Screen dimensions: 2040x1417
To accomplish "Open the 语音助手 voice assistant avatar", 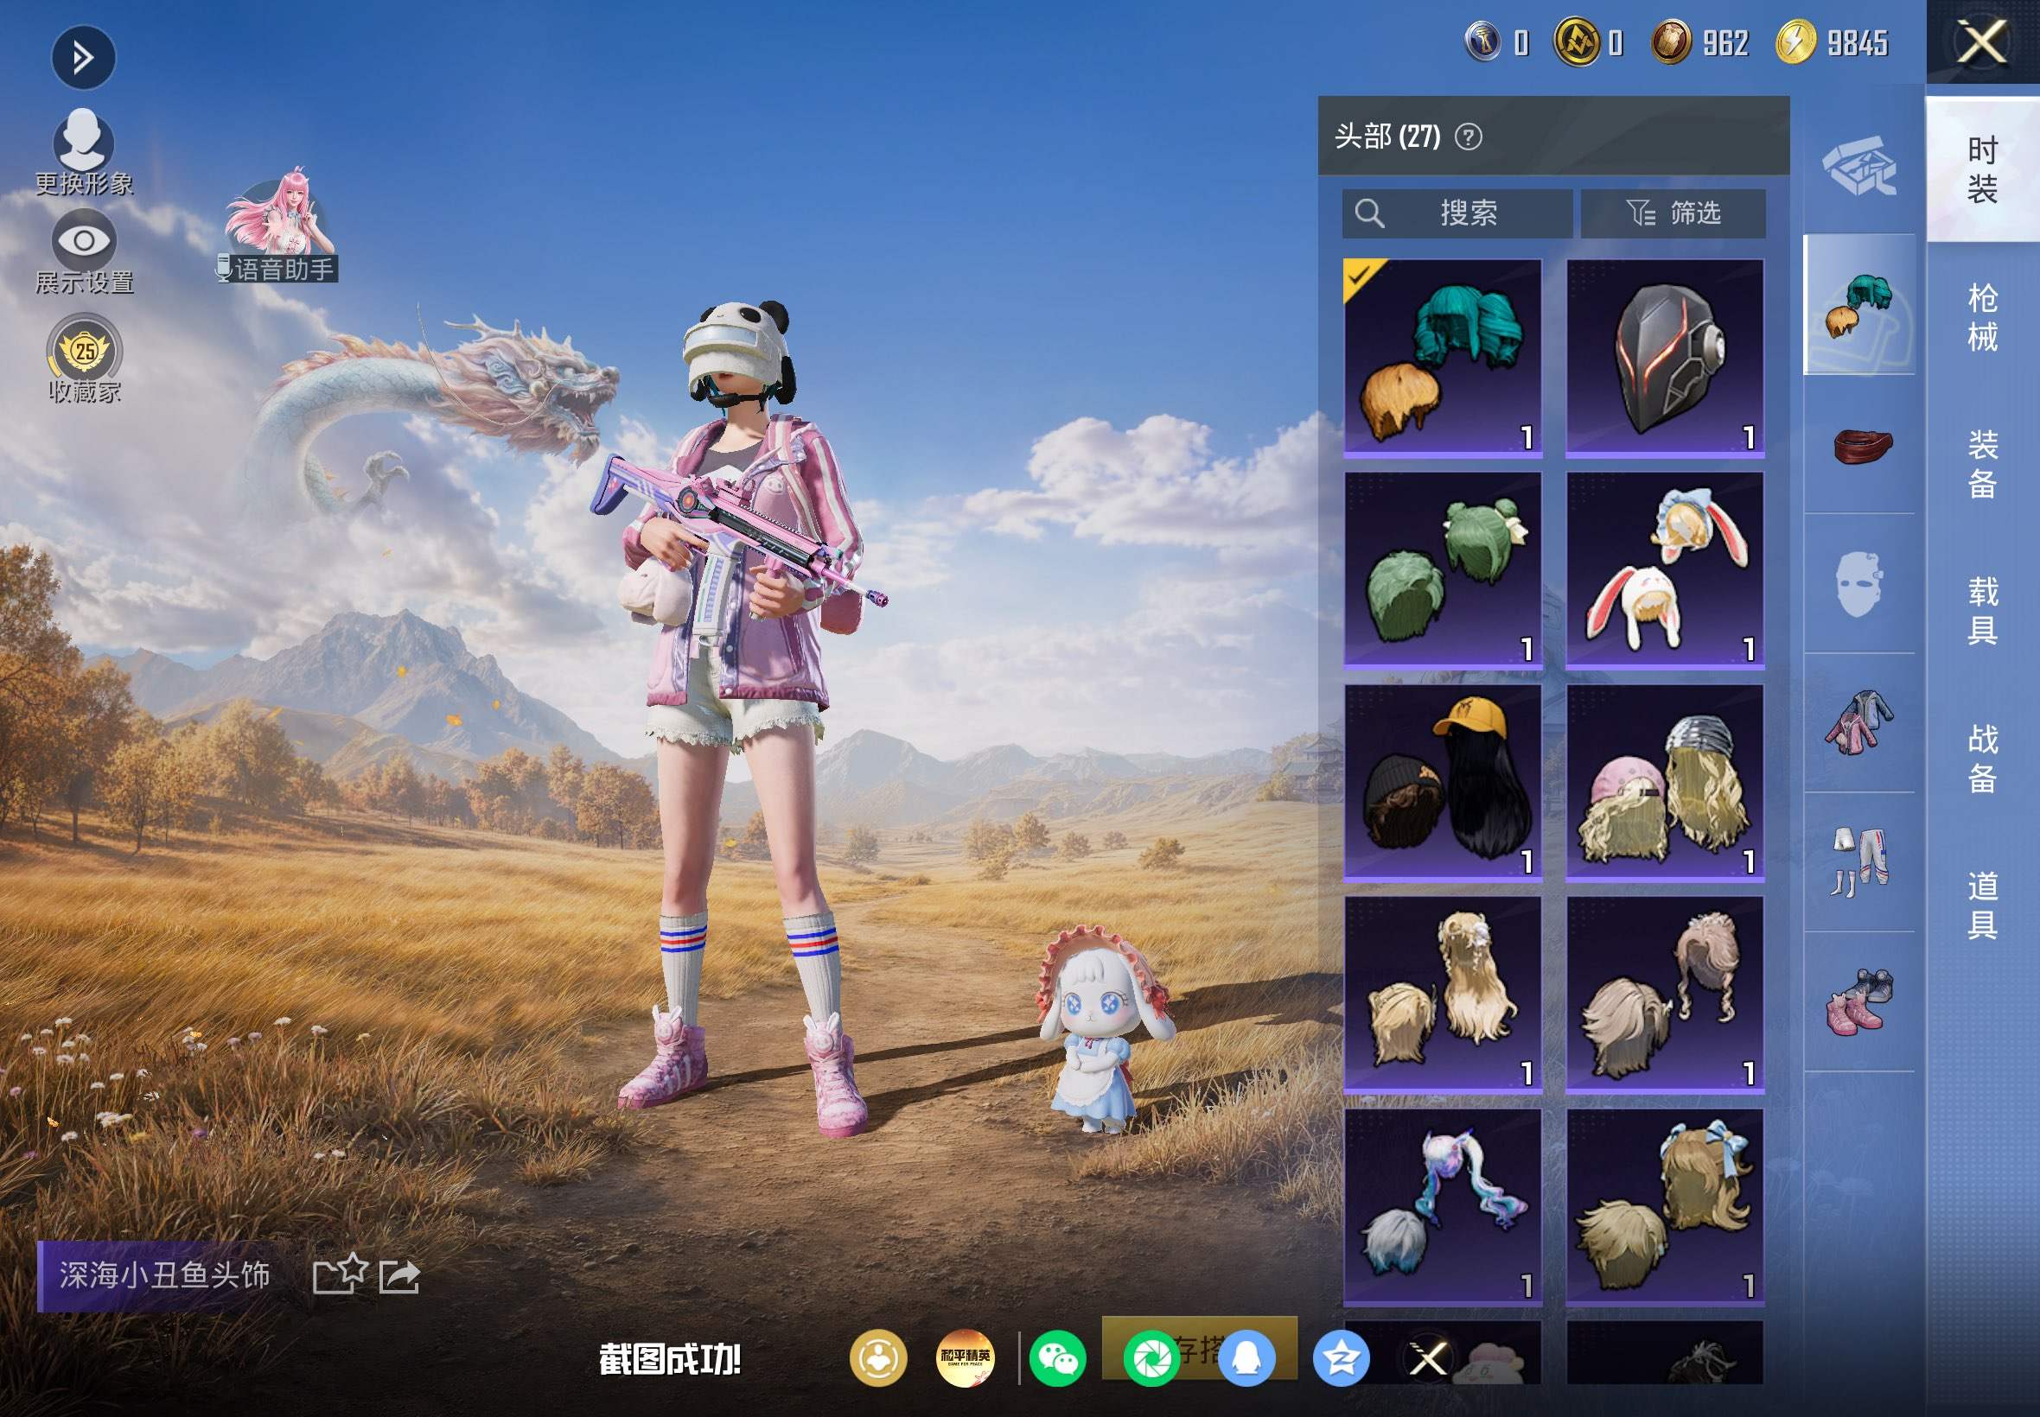I will (279, 226).
